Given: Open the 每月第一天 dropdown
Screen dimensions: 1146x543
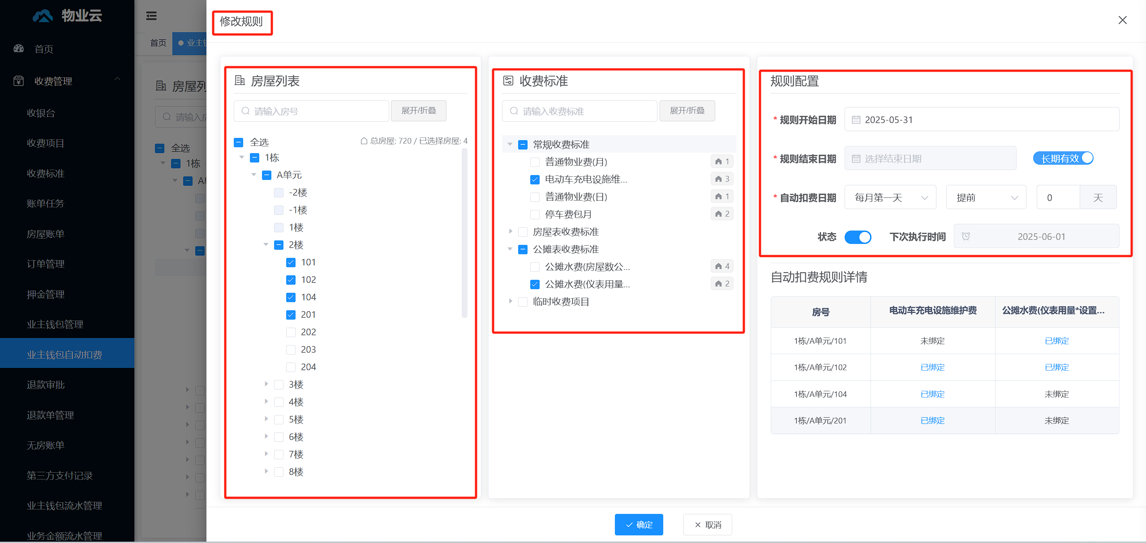Looking at the screenshot, I should click(890, 197).
